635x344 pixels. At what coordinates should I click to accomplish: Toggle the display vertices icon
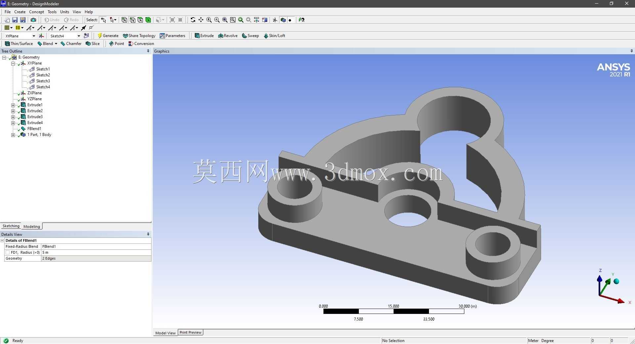pos(91,28)
